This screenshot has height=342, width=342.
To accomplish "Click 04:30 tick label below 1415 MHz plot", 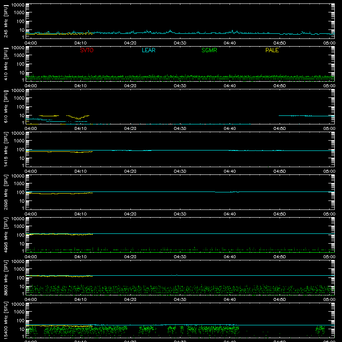I will (x=180, y=171).
